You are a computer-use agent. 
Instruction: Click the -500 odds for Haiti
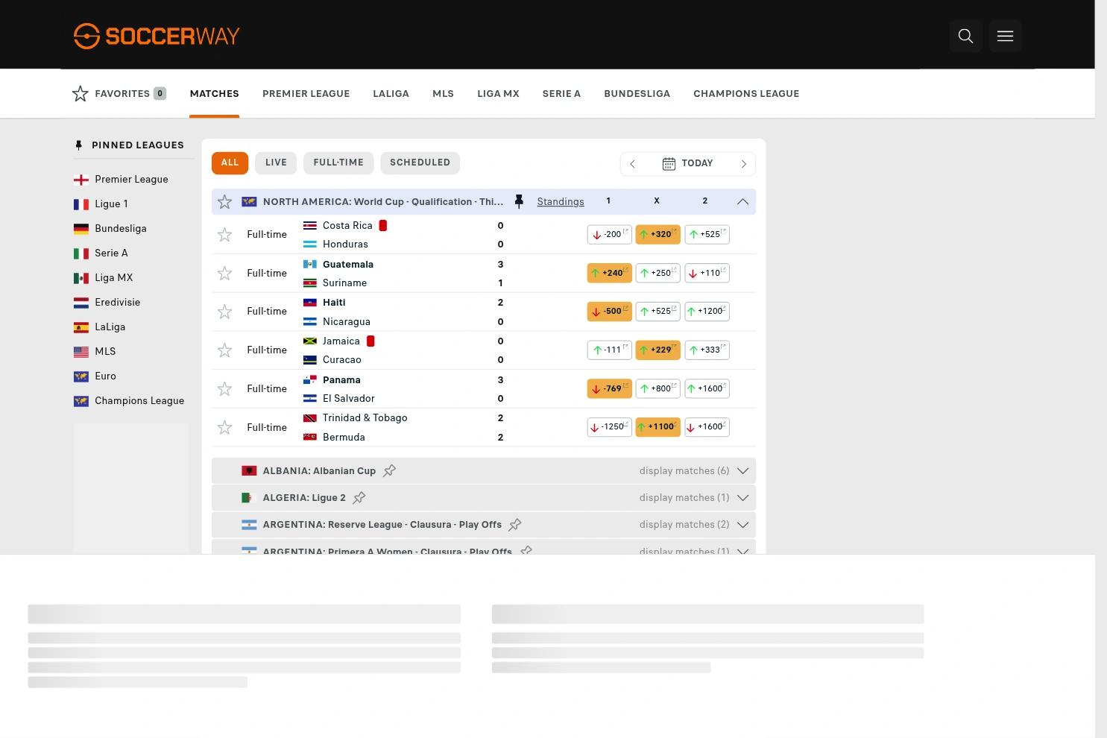point(609,311)
